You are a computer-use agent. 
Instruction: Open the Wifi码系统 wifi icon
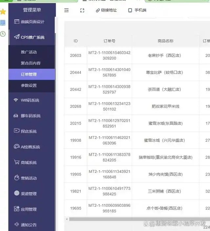tap(16, 100)
